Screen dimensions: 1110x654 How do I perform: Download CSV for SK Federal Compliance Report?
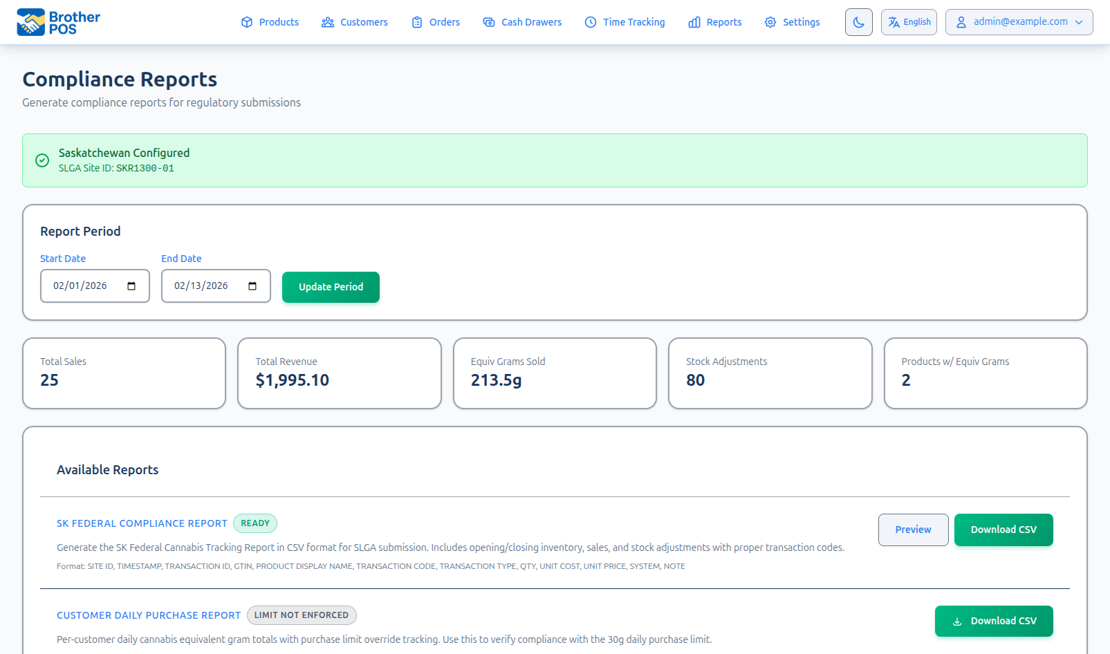(x=1003, y=530)
